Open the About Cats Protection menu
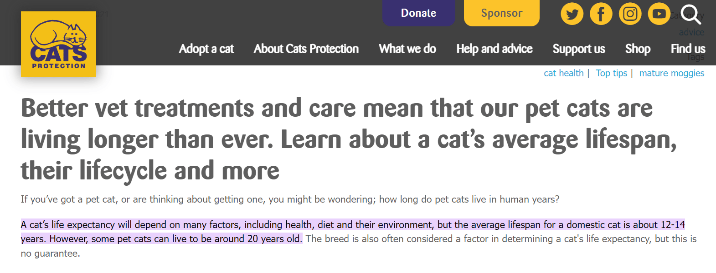Image resolution: width=716 pixels, height=273 pixels. [306, 49]
